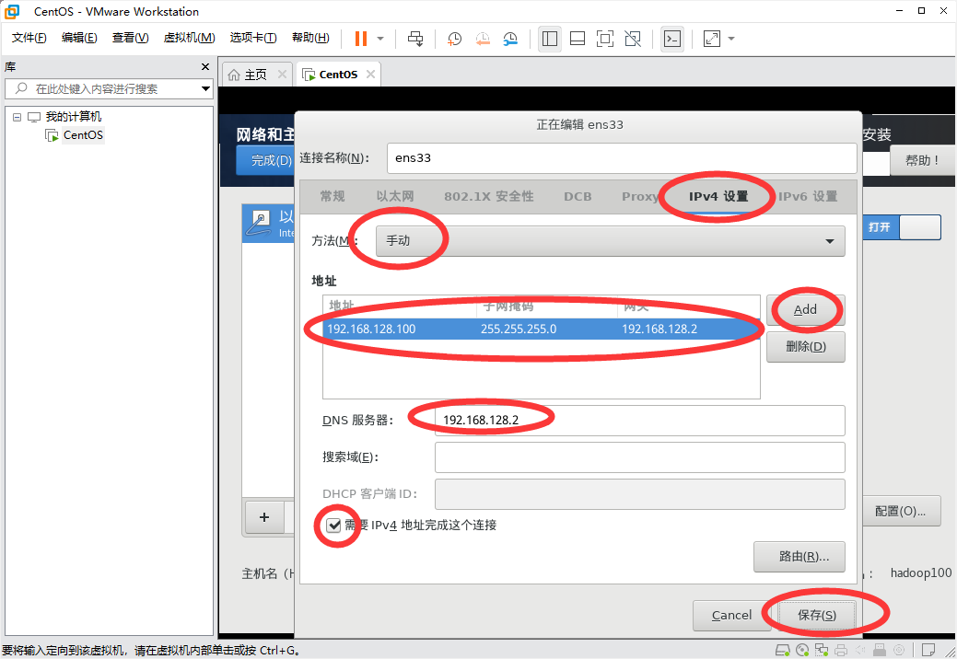The image size is (957, 659).
Task: Switch to the 802.1X 安全性 tab
Action: tap(489, 196)
